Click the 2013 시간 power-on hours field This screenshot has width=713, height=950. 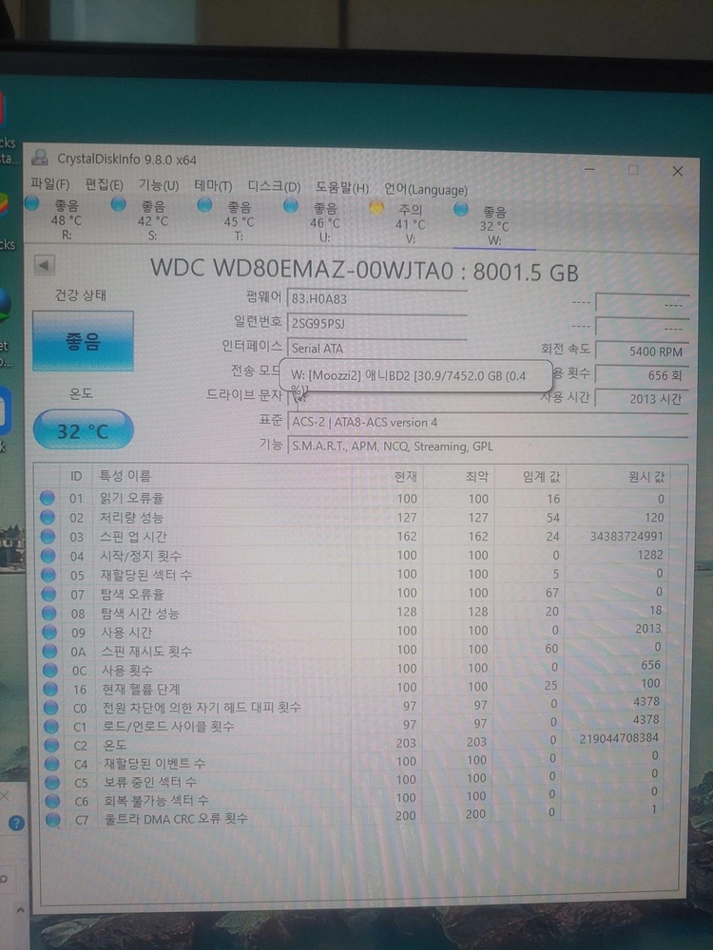[x=642, y=399]
